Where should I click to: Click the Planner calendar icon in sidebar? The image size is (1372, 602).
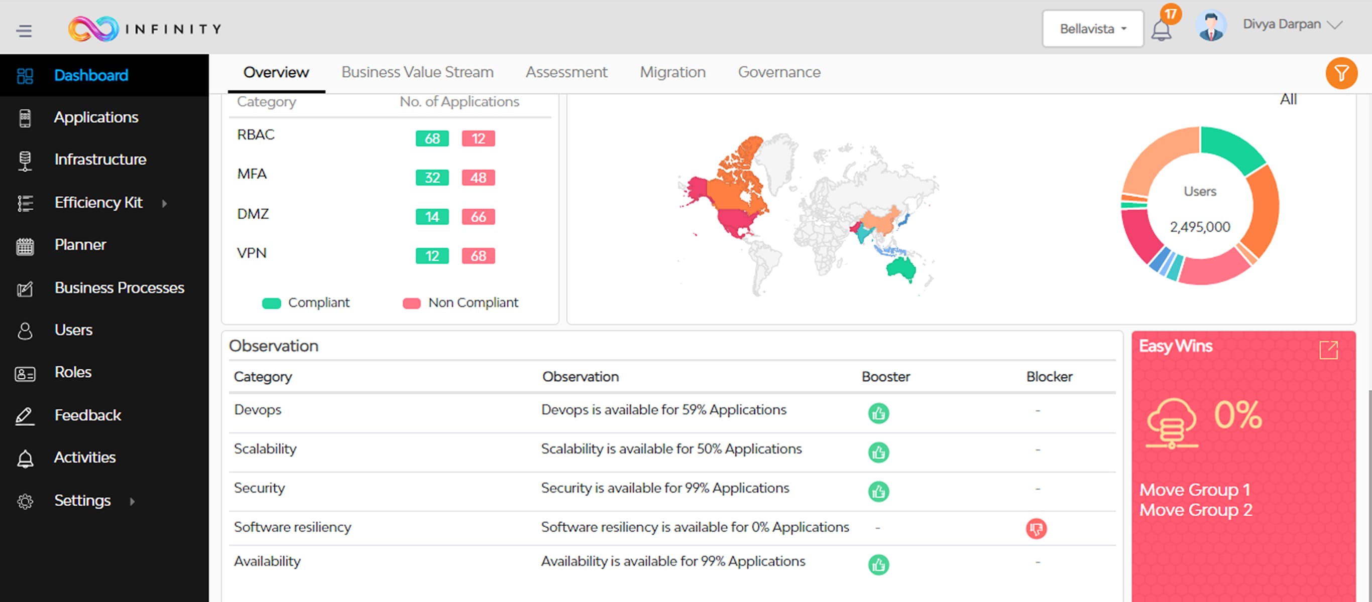[25, 246]
